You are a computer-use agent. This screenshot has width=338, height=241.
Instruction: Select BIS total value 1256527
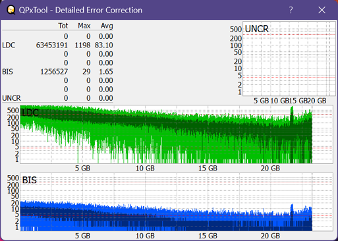(54, 72)
